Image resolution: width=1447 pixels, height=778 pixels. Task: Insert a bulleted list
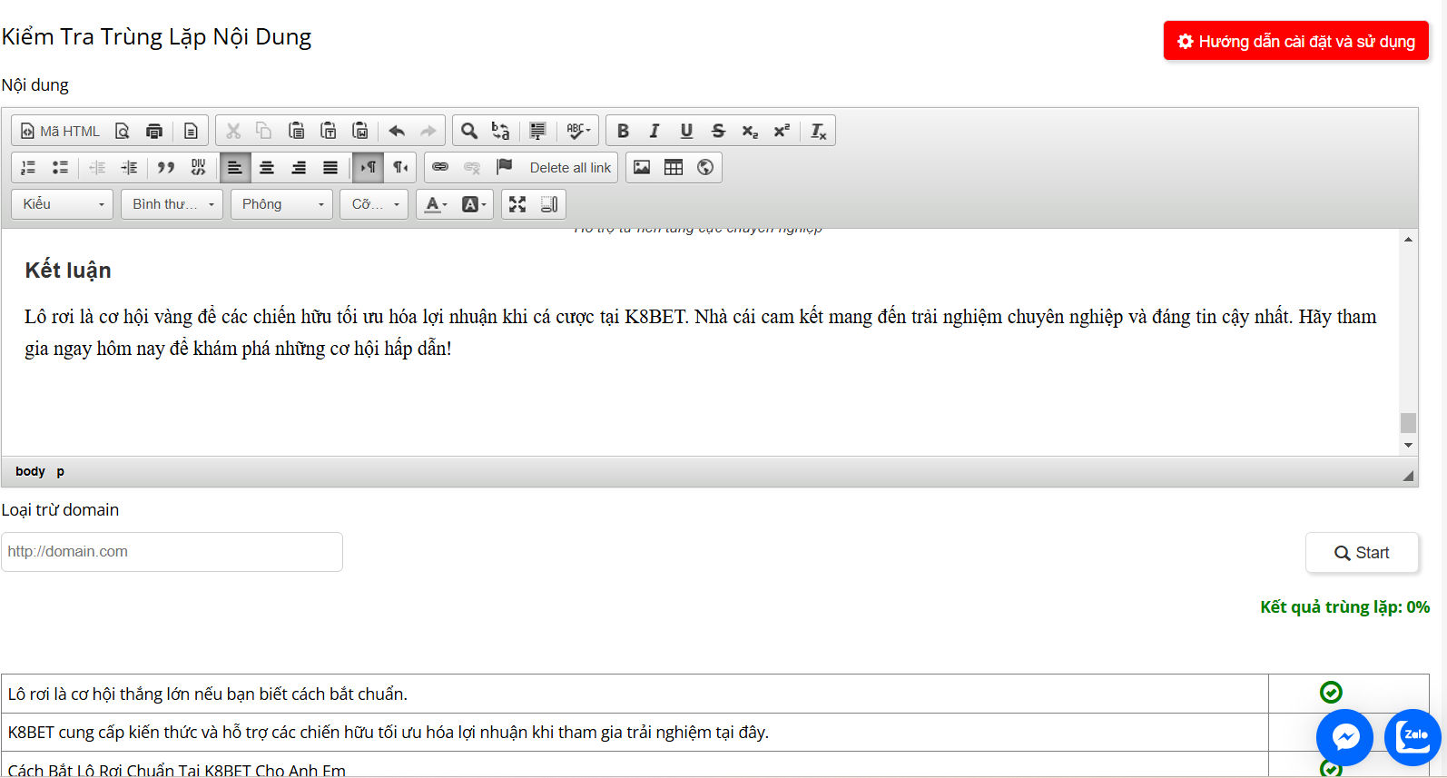[60, 167]
